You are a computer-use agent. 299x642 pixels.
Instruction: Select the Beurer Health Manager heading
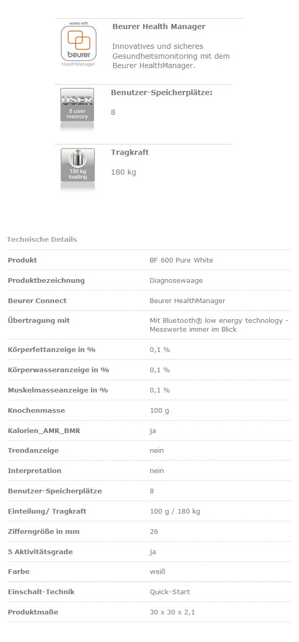(x=159, y=27)
